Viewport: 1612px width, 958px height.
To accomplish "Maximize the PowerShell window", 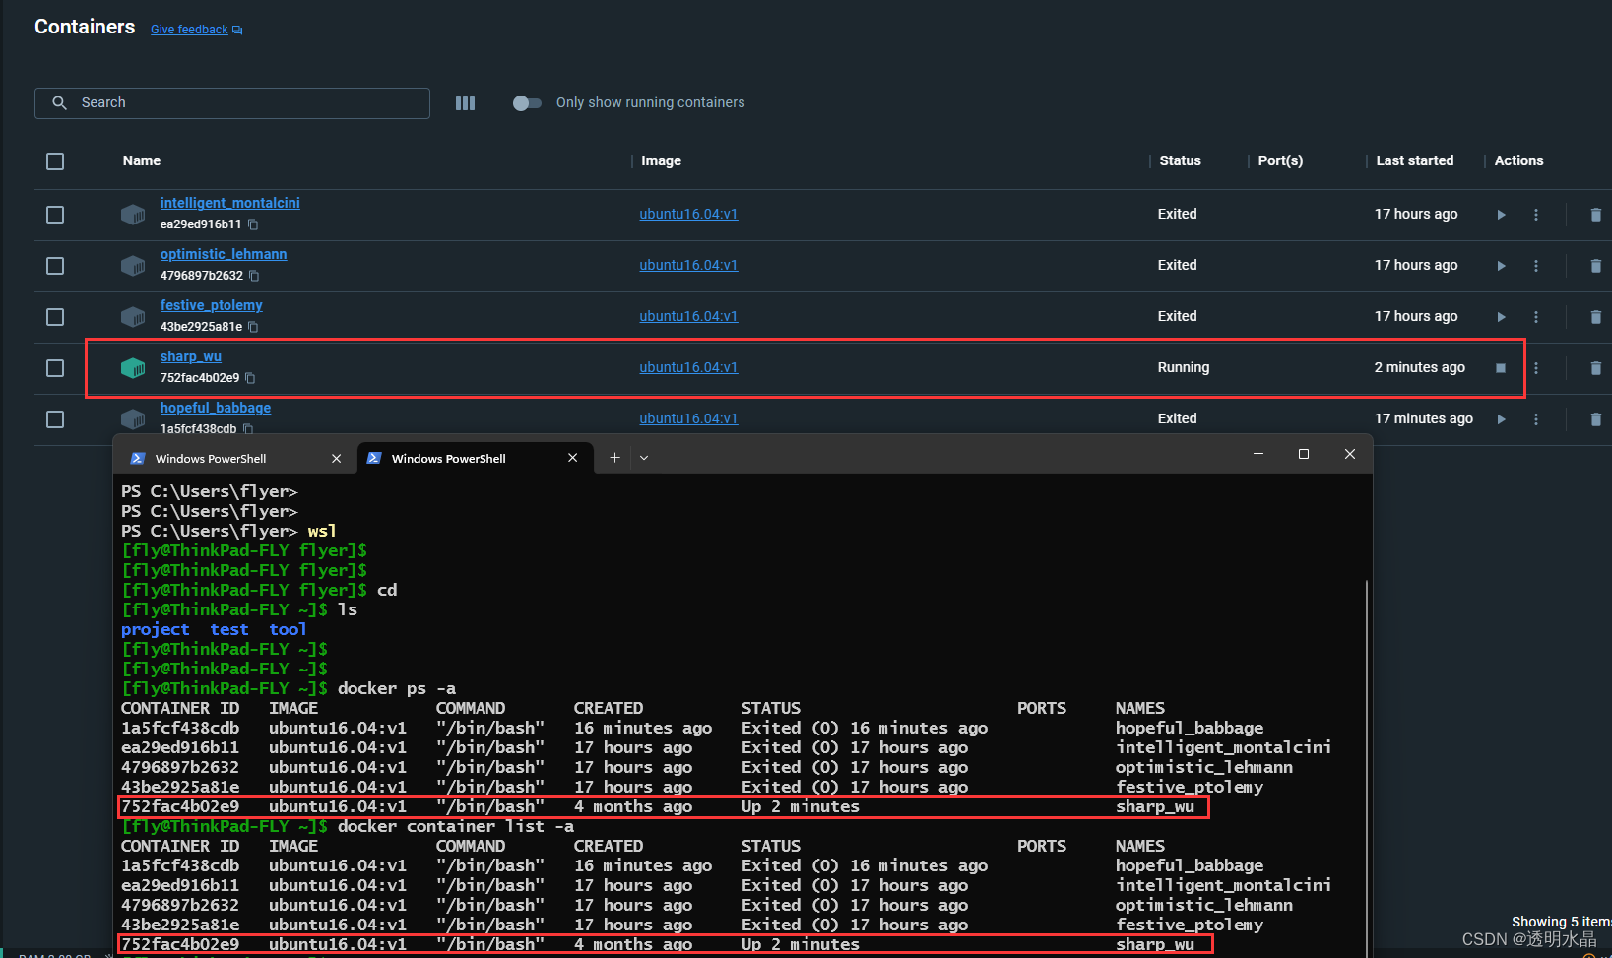I will (1304, 454).
